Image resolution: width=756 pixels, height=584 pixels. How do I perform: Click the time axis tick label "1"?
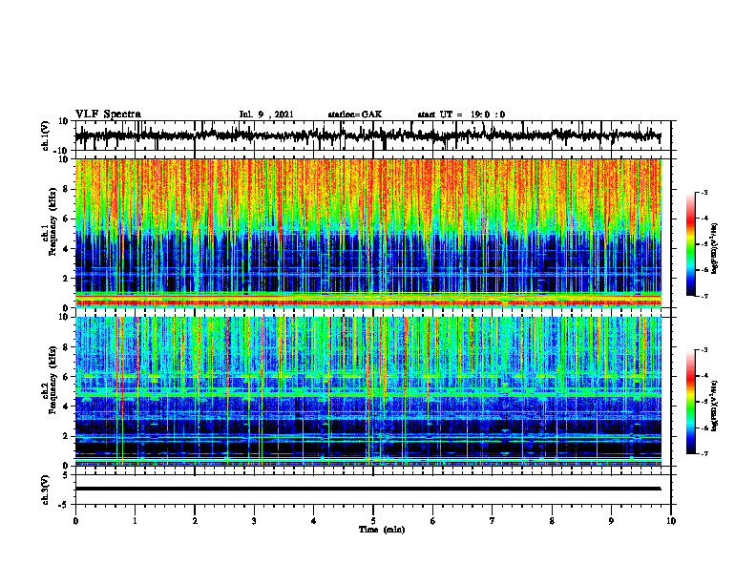(x=135, y=521)
